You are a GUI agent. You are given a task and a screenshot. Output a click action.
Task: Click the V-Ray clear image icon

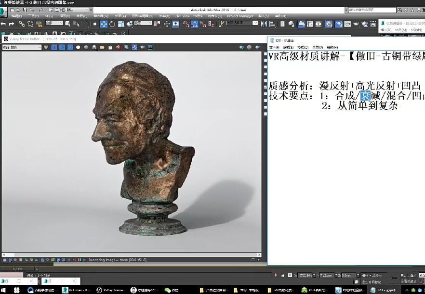coord(118,48)
